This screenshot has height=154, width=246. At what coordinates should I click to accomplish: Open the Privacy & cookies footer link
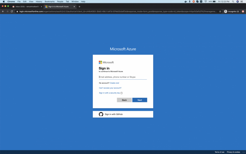tap(233, 152)
